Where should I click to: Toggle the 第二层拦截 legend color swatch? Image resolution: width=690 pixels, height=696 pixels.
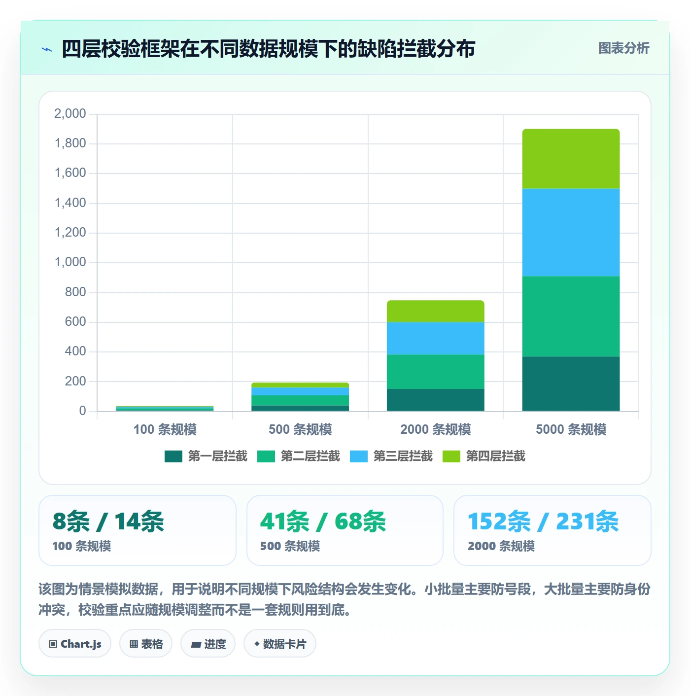(x=266, y=456)
